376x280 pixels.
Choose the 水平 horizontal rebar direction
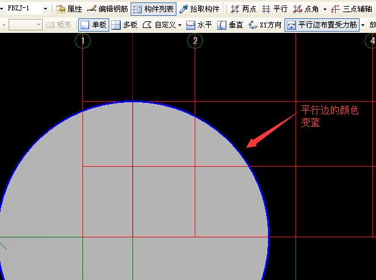pyautogui.click(x=199, y=24)
